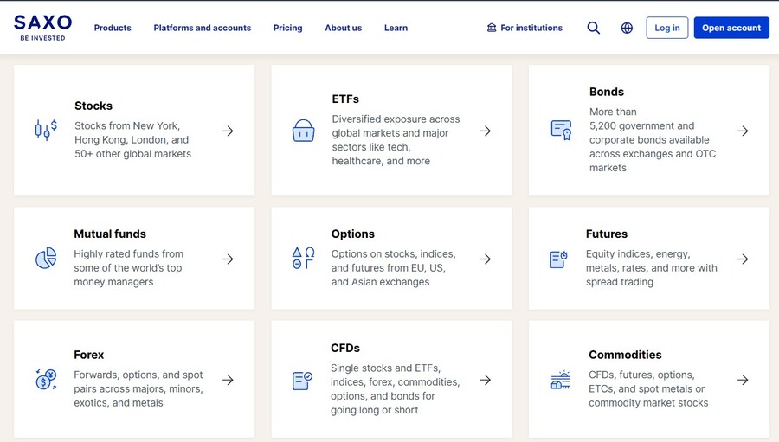Viewport: 779px width, 442px height.
Task: Click the Futures document clock icon
Action: tap(558, 259)
